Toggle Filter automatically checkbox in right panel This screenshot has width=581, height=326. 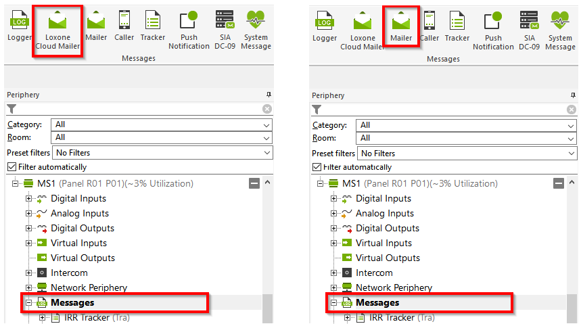pyautogui.click(x=317, y=167)
